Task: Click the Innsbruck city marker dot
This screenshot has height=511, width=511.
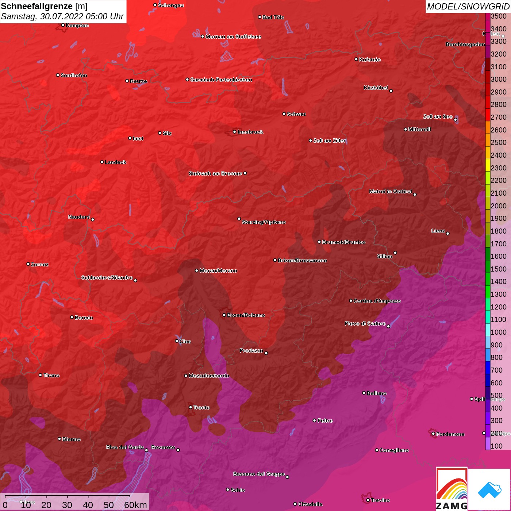Action: coord(234,132)
